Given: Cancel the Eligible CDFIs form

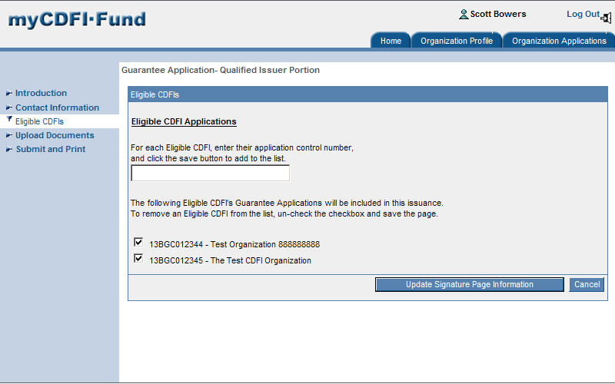Looking at the screenshot, I should click(587, 284).
